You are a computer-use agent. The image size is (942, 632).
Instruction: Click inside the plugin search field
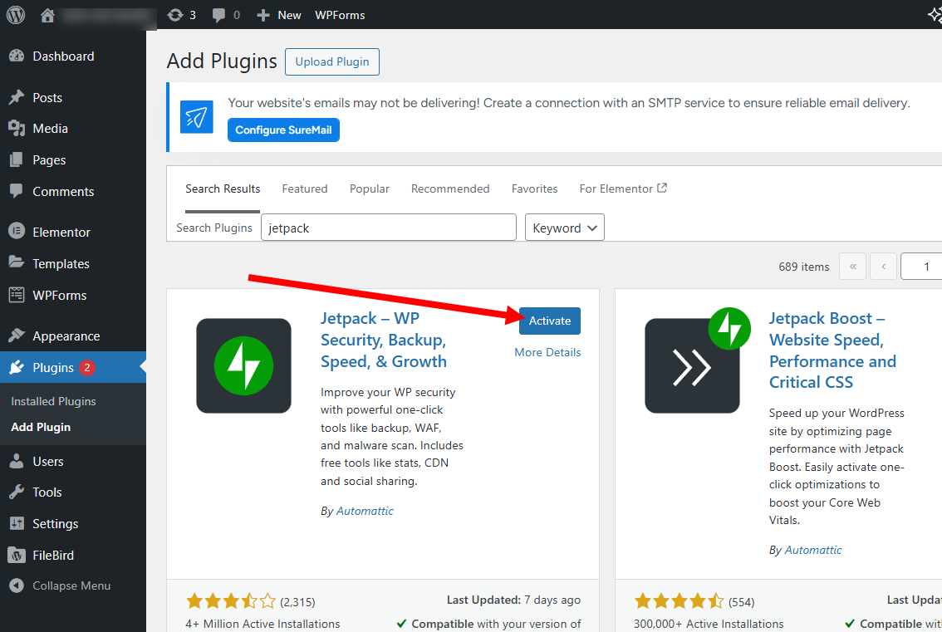click(x=388, y=227)
